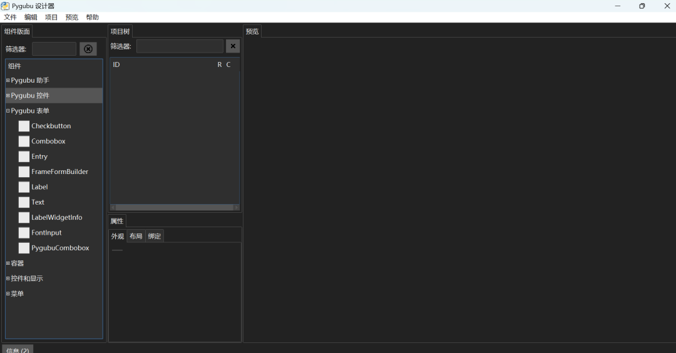Image resolution: width=676 pixels, height=353 pixels.
Task: Click the LabelWidgetInfo widget icon
Action: [24, 218]
